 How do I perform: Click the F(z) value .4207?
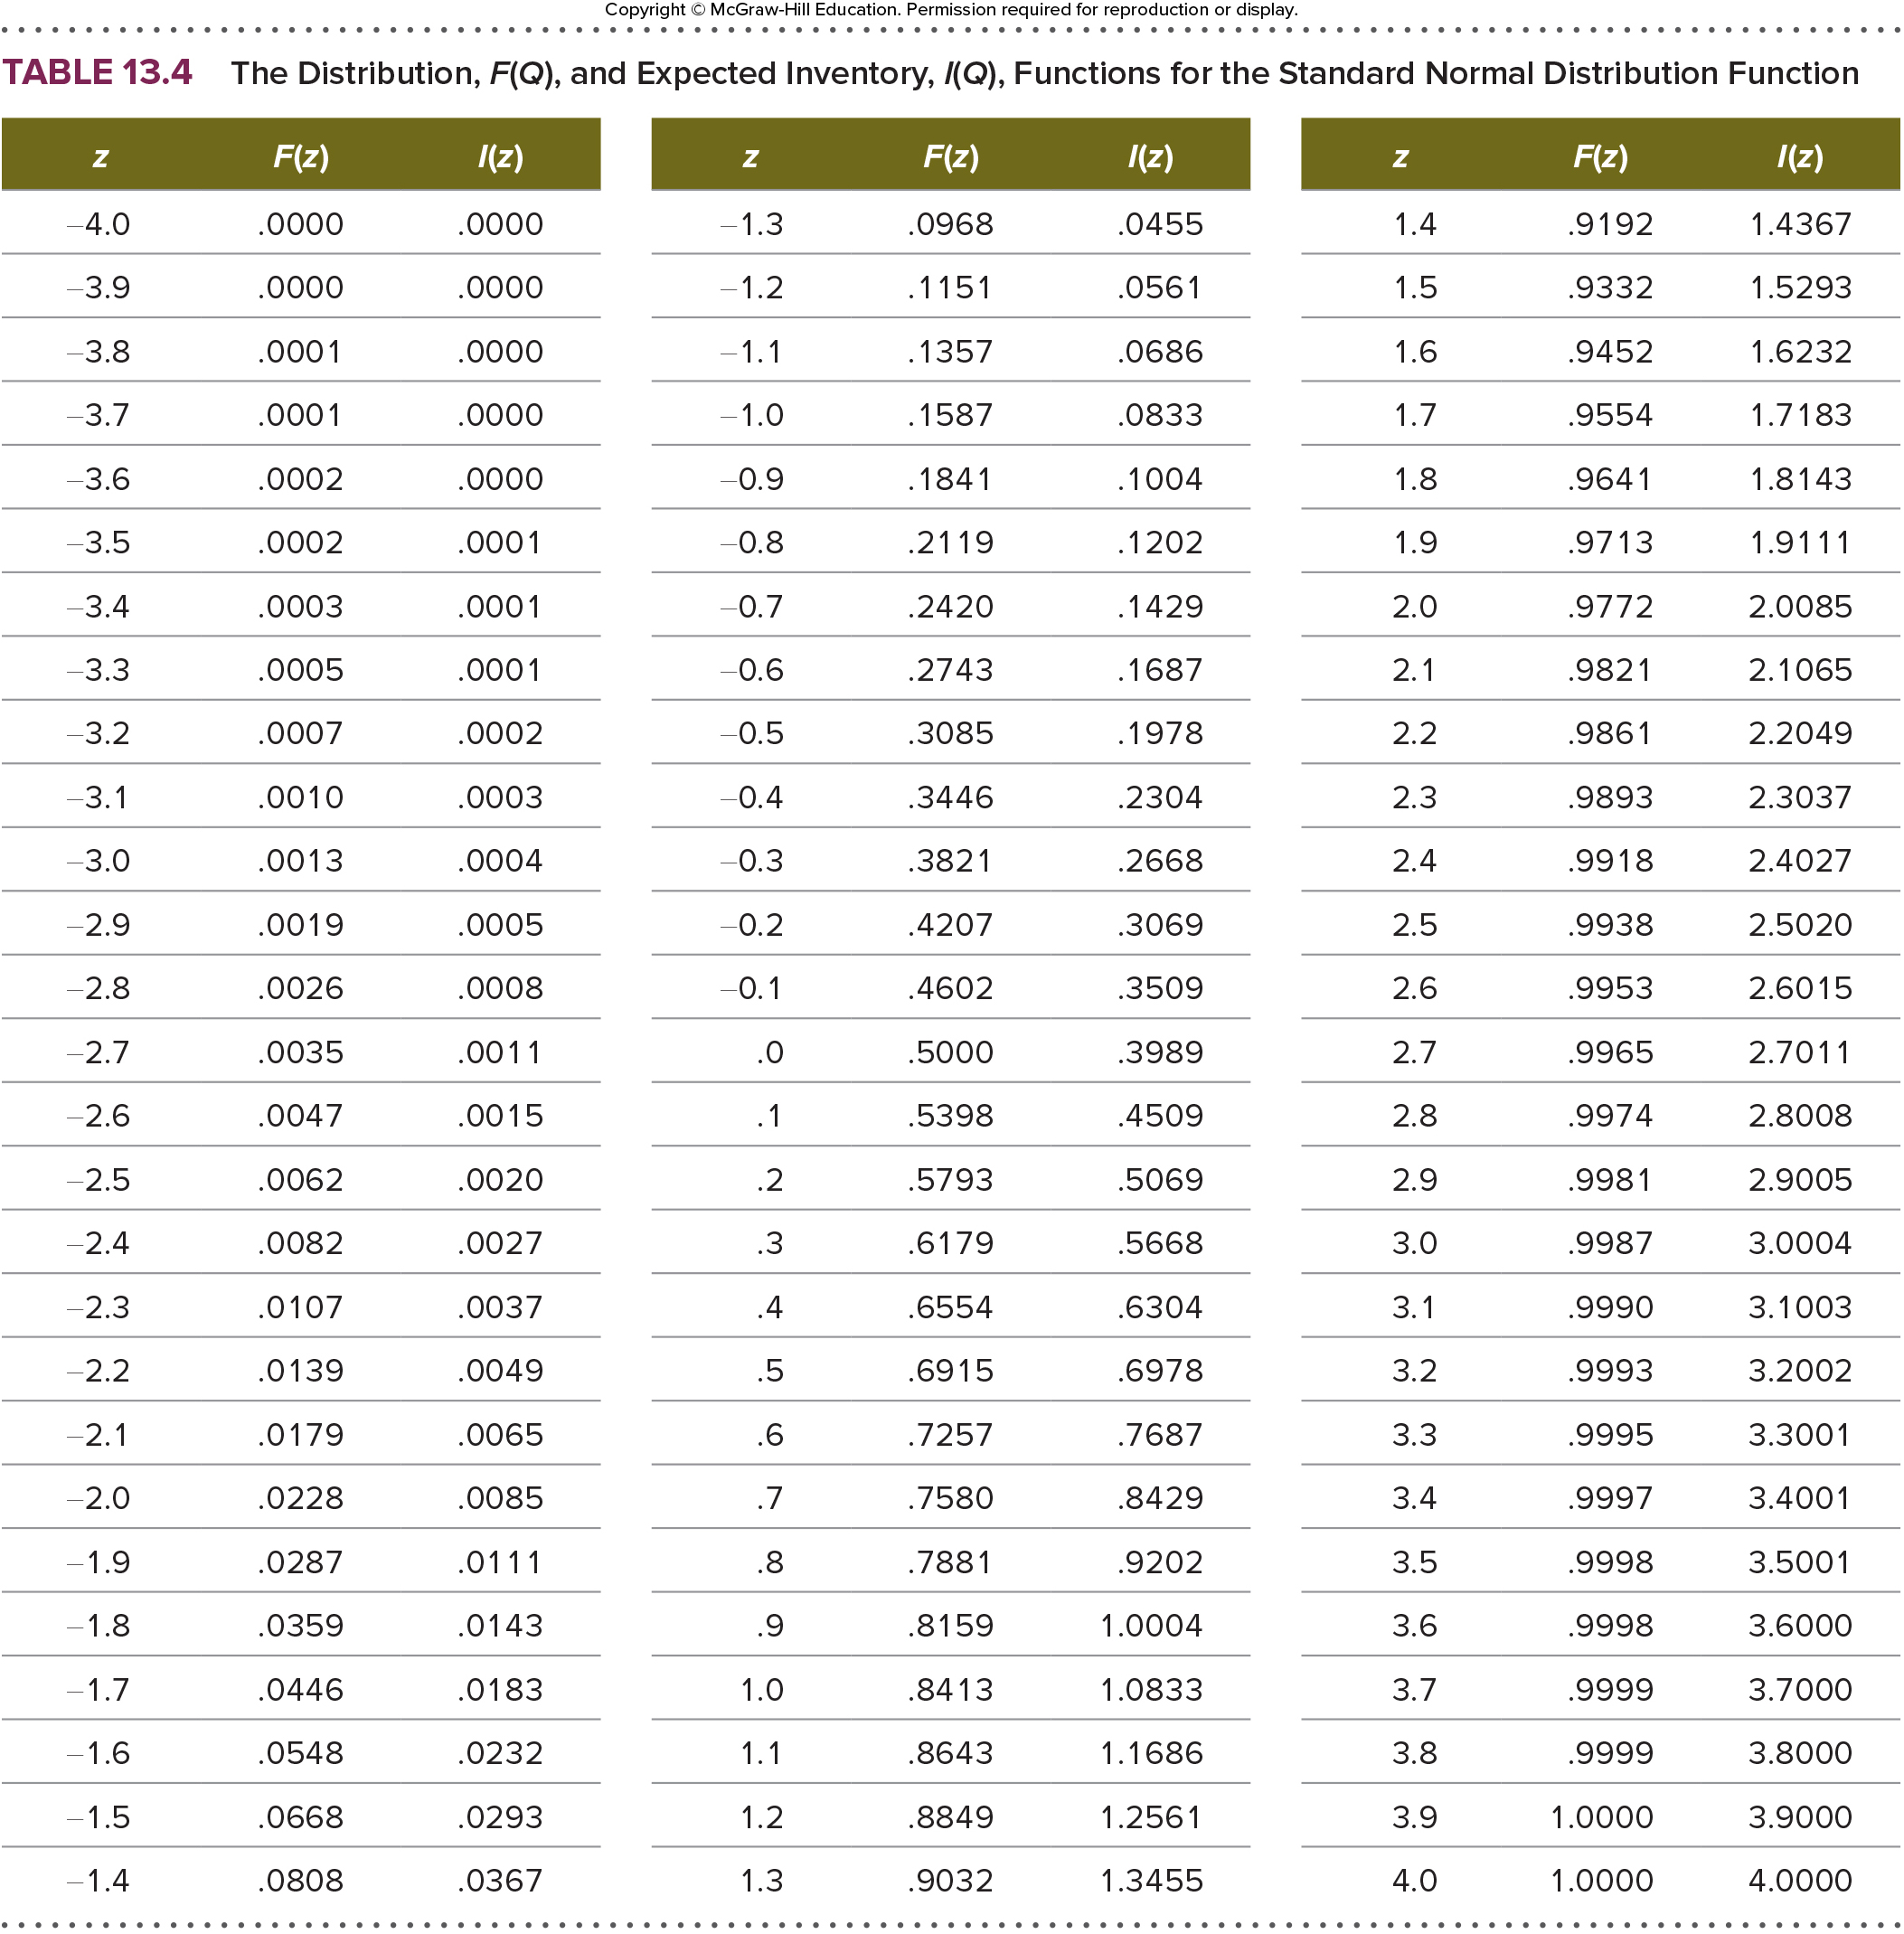click(950, 925)
